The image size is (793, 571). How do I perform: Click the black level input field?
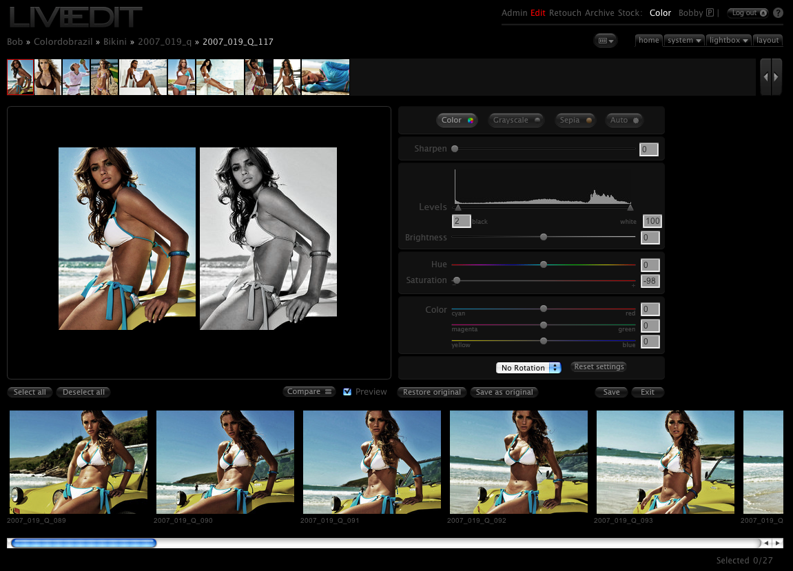(x=461, y=221)
